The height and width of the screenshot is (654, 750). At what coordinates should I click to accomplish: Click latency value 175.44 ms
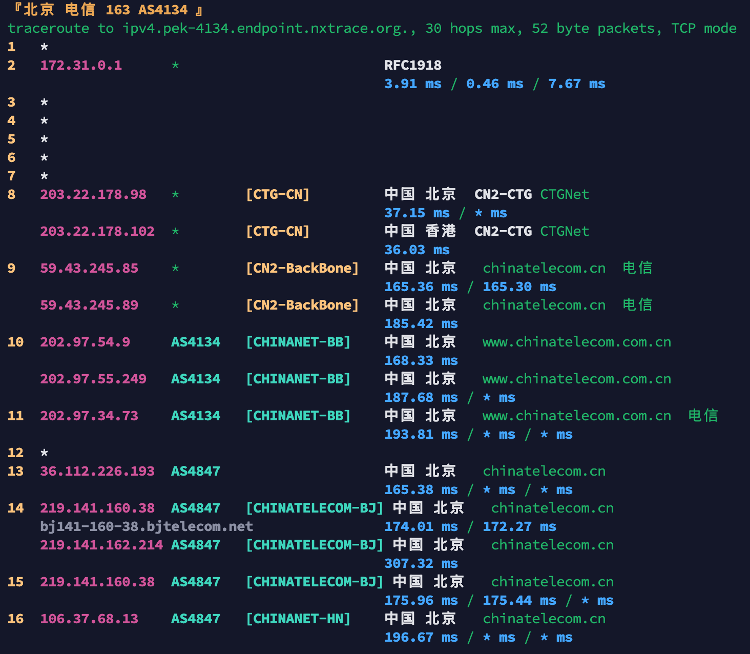coord(519,600)
